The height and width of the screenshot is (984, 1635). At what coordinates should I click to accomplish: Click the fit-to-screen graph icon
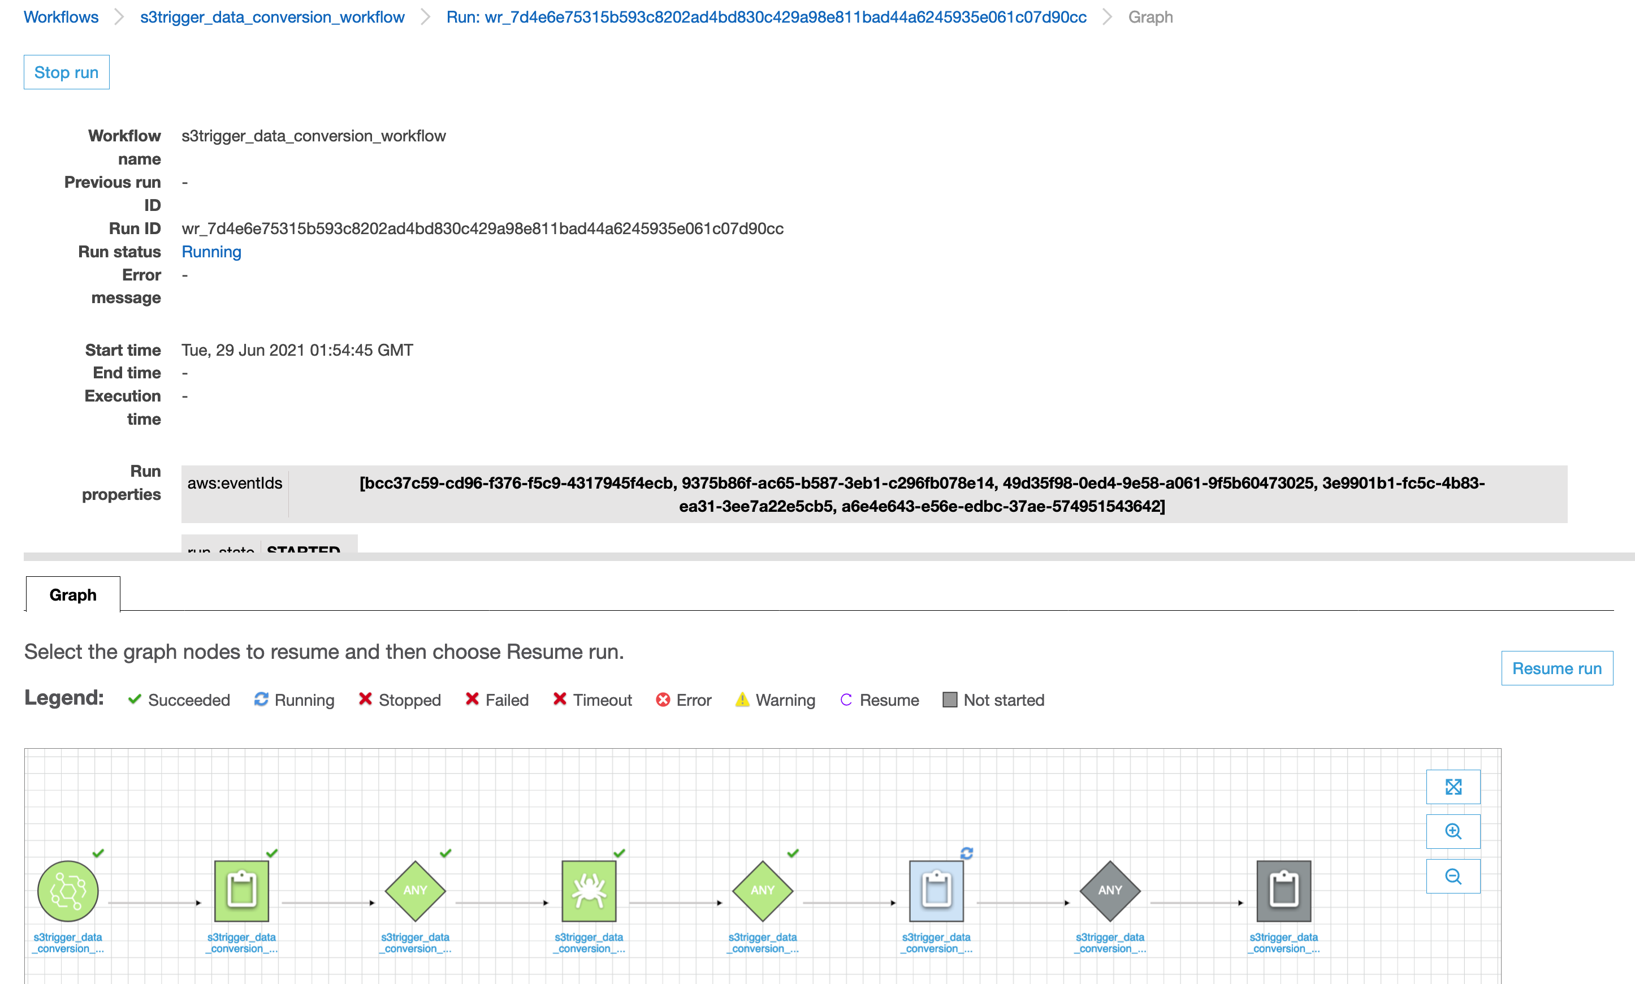[x=1453, y=787]
